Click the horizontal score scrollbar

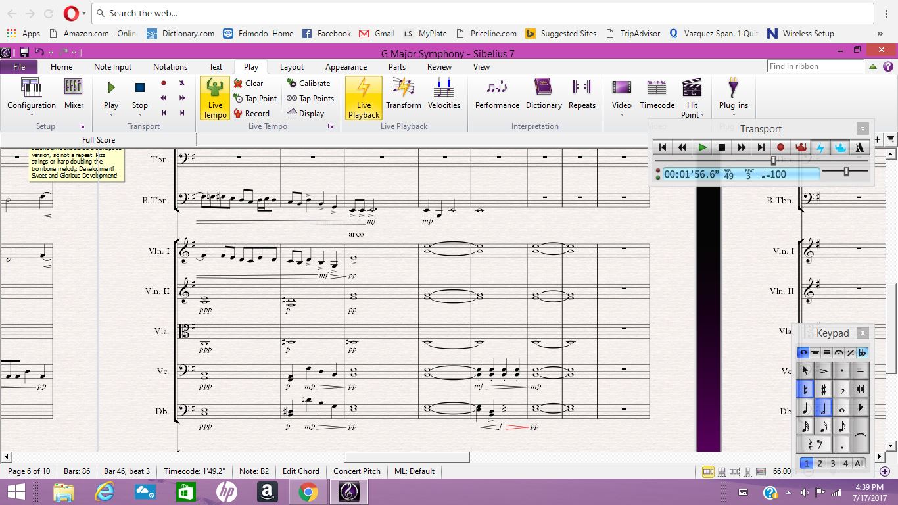point(407,456)
